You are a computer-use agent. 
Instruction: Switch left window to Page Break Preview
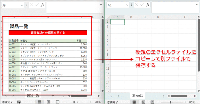(58, 102)
